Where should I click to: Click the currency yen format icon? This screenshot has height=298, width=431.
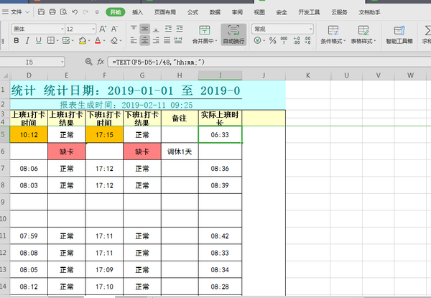click(x=258, y=41)
